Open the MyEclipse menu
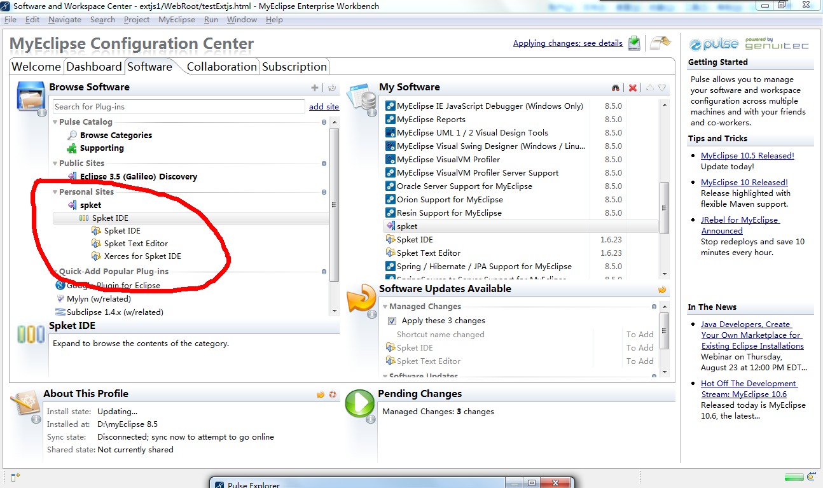The height and width of the screenshot is (488, 823). pos(177,20)
